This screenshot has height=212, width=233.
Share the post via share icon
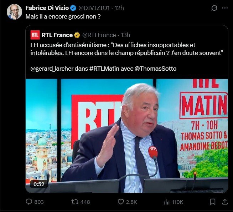[225, 202]
